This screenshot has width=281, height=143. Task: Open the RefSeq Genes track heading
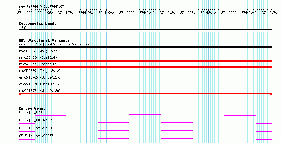point(32,108)
